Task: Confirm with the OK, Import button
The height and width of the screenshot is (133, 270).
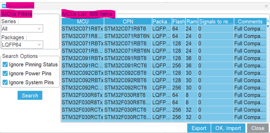Action: pos(228,128)
